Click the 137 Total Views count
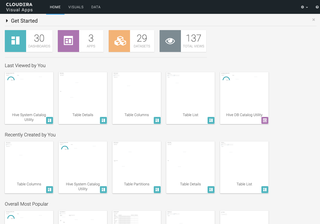 tap(193, 38)
